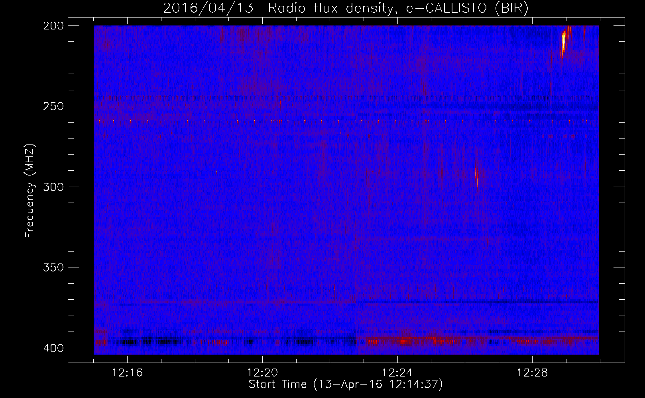The width and height of the screenshot is (645, 398).
Task: Click the bright yellow radio burst near 200 MHz
Action: point(563,43)
